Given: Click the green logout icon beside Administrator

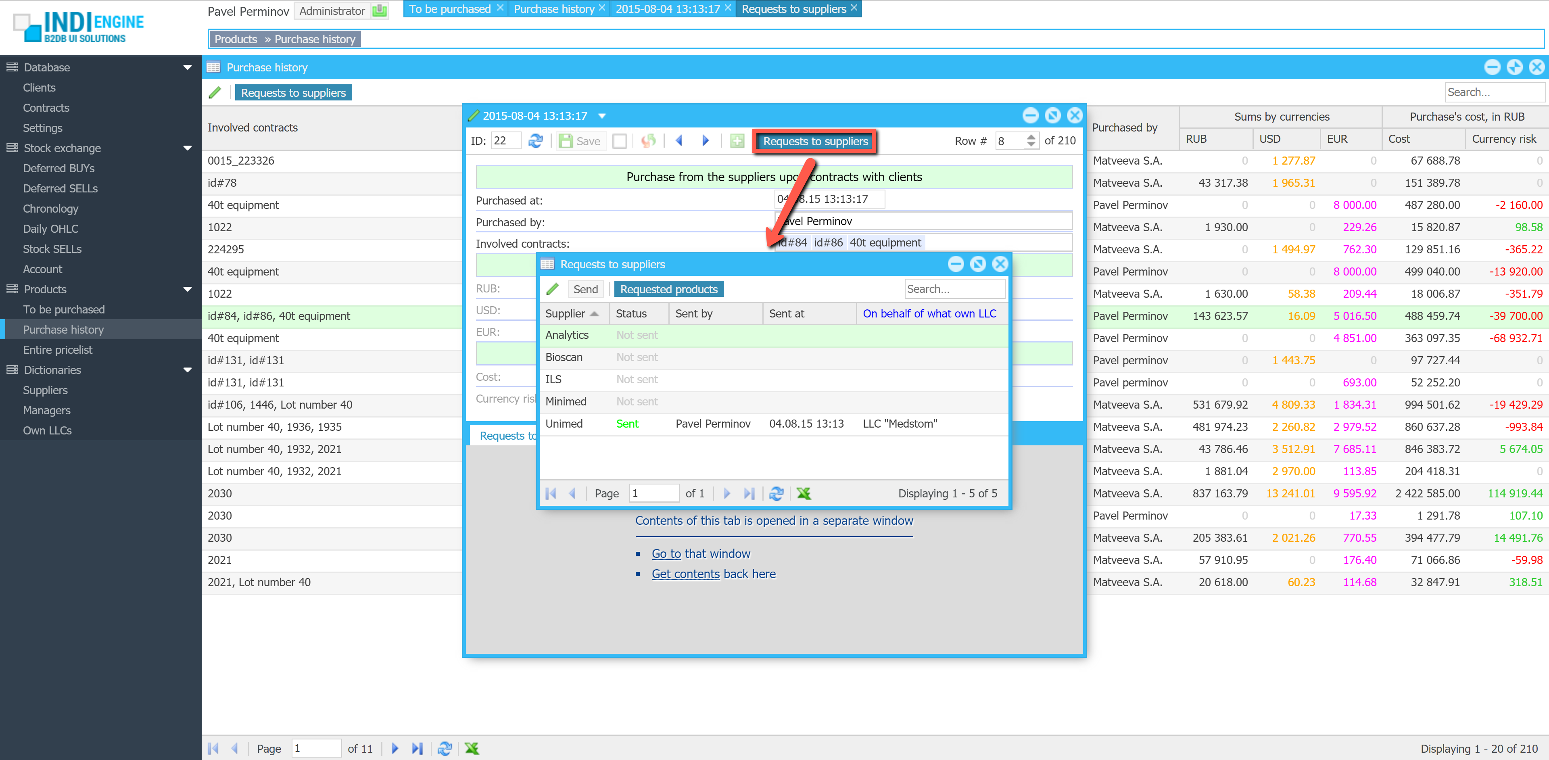Looking at the screenshot, I should point(380,11).
